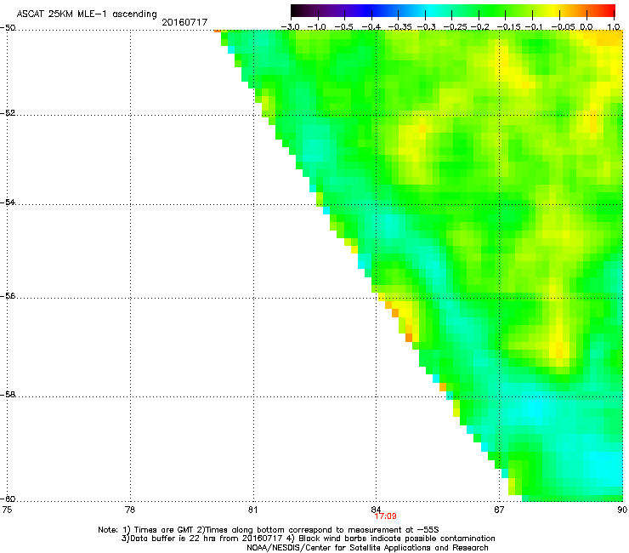This screenshot has height=553, width=629.
Task: Click the color bar label -0.5
Action: (x=343, y=27)
